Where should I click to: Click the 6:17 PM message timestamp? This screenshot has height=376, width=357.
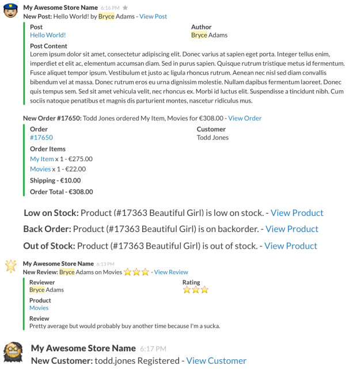pyautogui.click(x=153, y=348)
